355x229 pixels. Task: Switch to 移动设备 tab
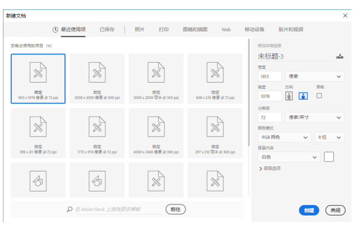(x=254, y=29)
